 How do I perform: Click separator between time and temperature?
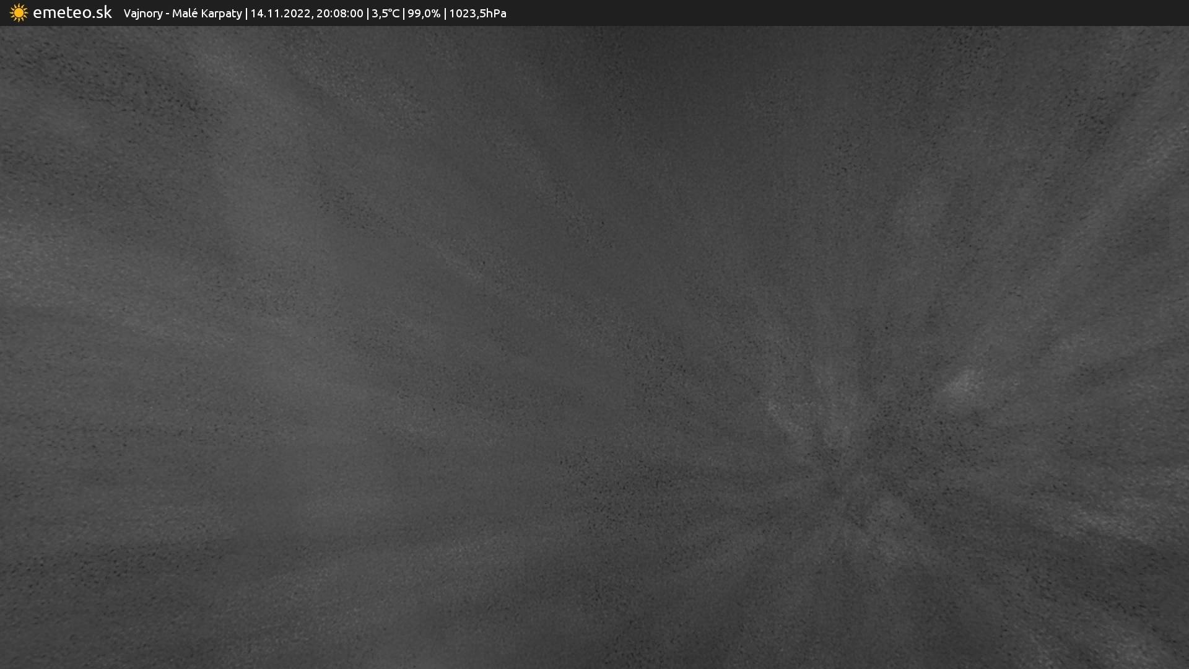click(368, 14)
